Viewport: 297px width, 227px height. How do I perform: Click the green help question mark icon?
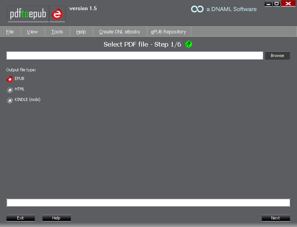[x=188, y=44]
